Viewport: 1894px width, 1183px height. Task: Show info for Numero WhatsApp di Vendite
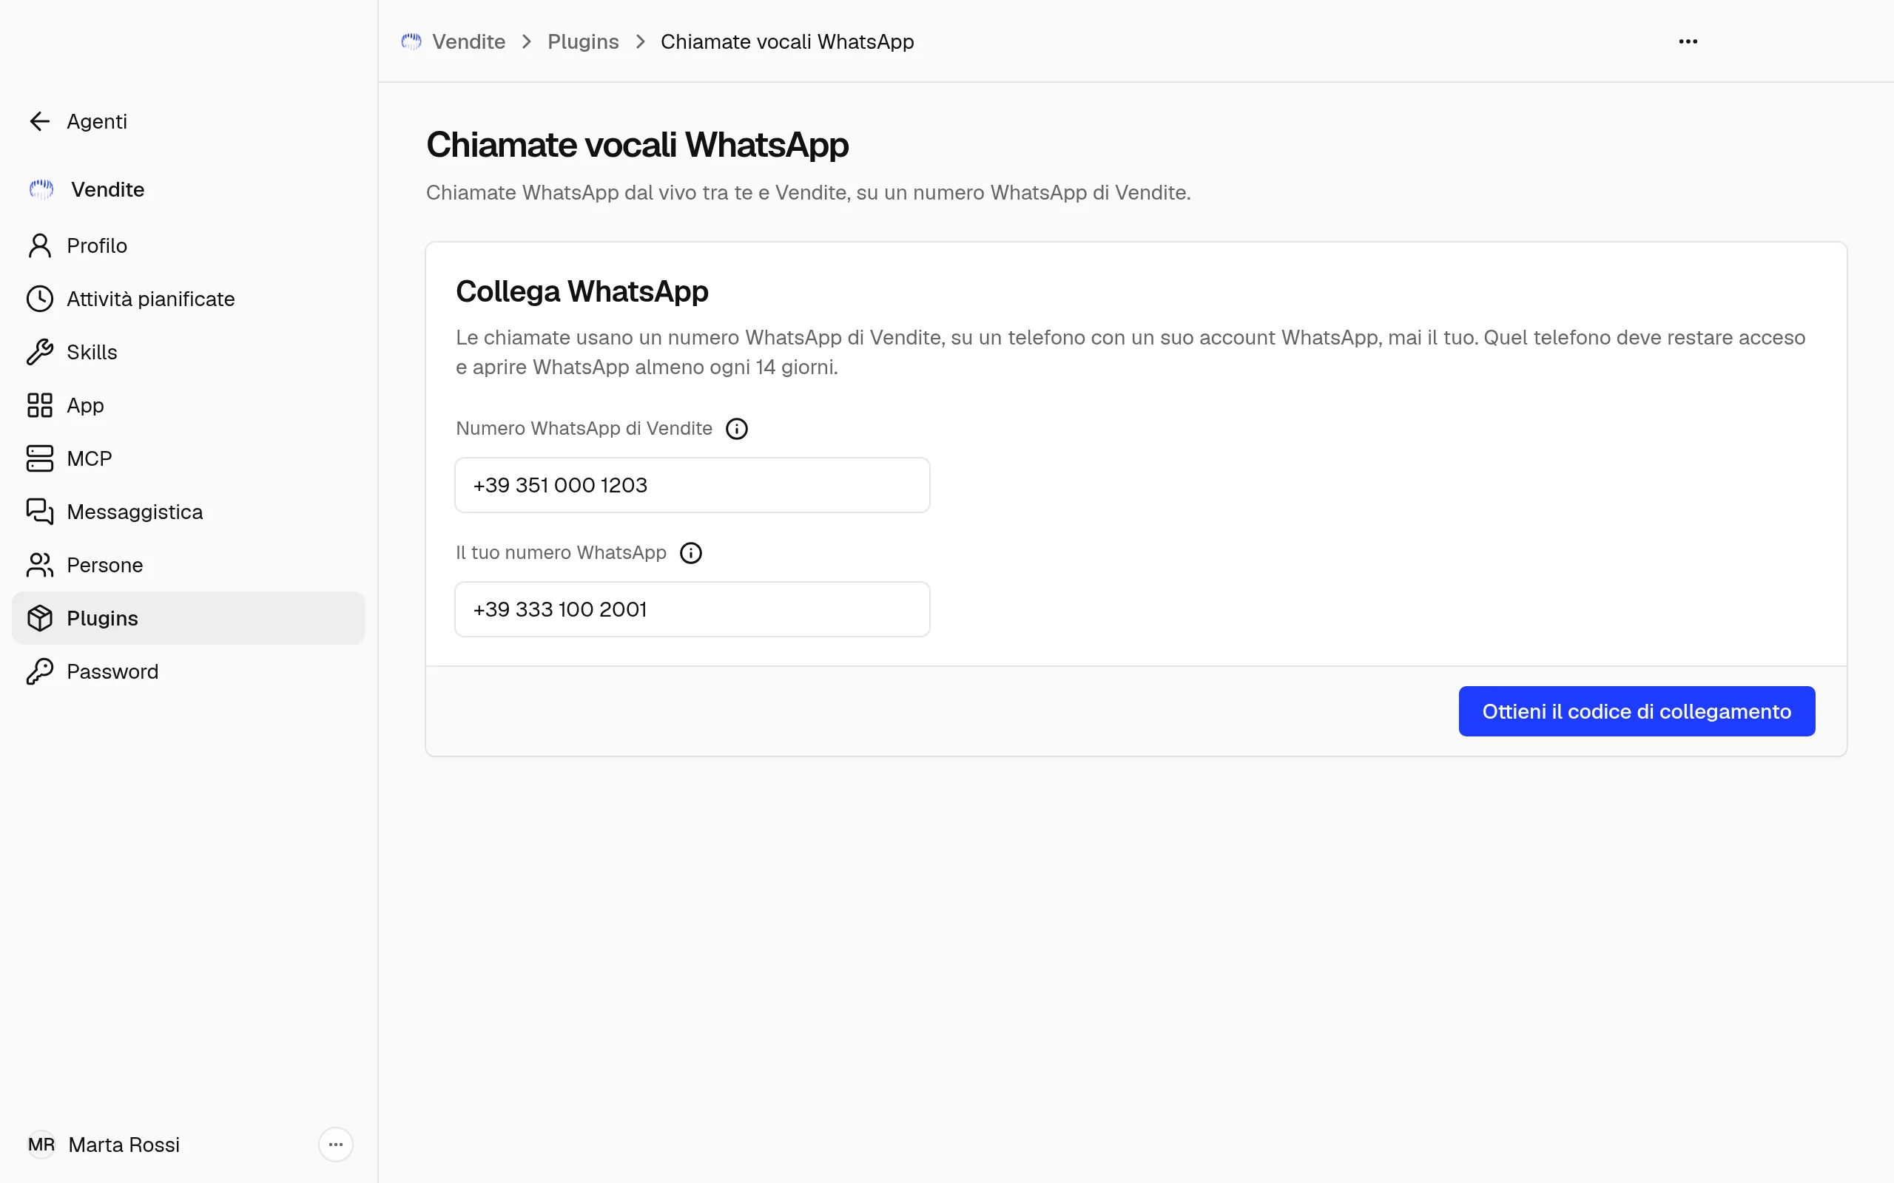736,429
